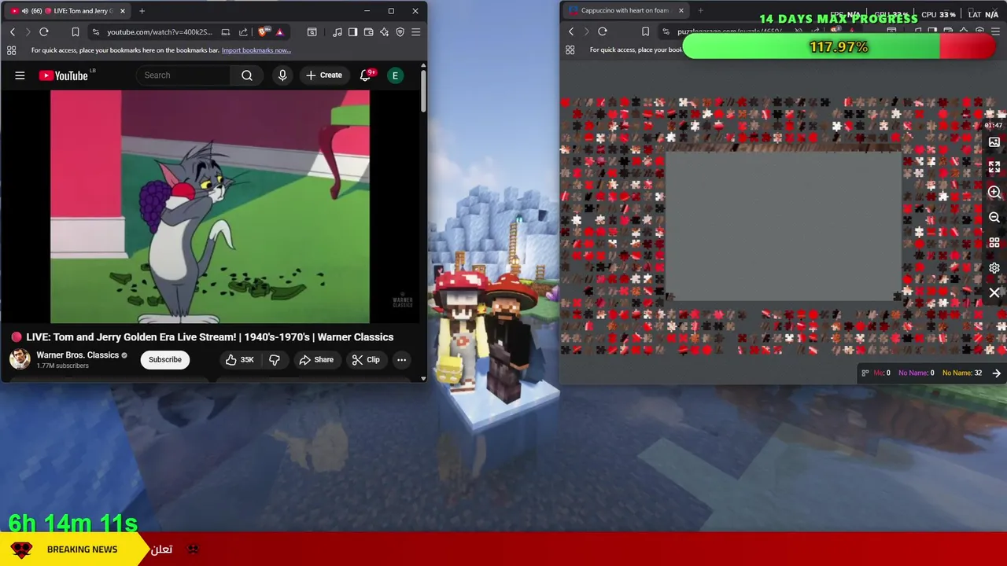1007x566 pixels.
Task: Like the video with 35K likes
Action: click(240, 360)
